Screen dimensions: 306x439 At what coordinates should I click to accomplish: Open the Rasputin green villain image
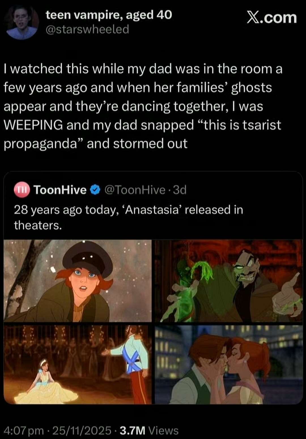[x=229, y=281]
